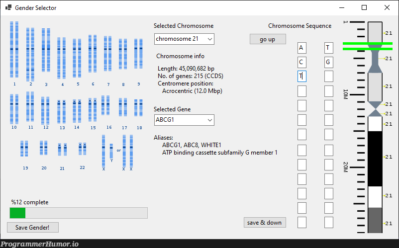Choose chromosome pair 13 icon
The image size is (399, 248).
coord(61,111)
